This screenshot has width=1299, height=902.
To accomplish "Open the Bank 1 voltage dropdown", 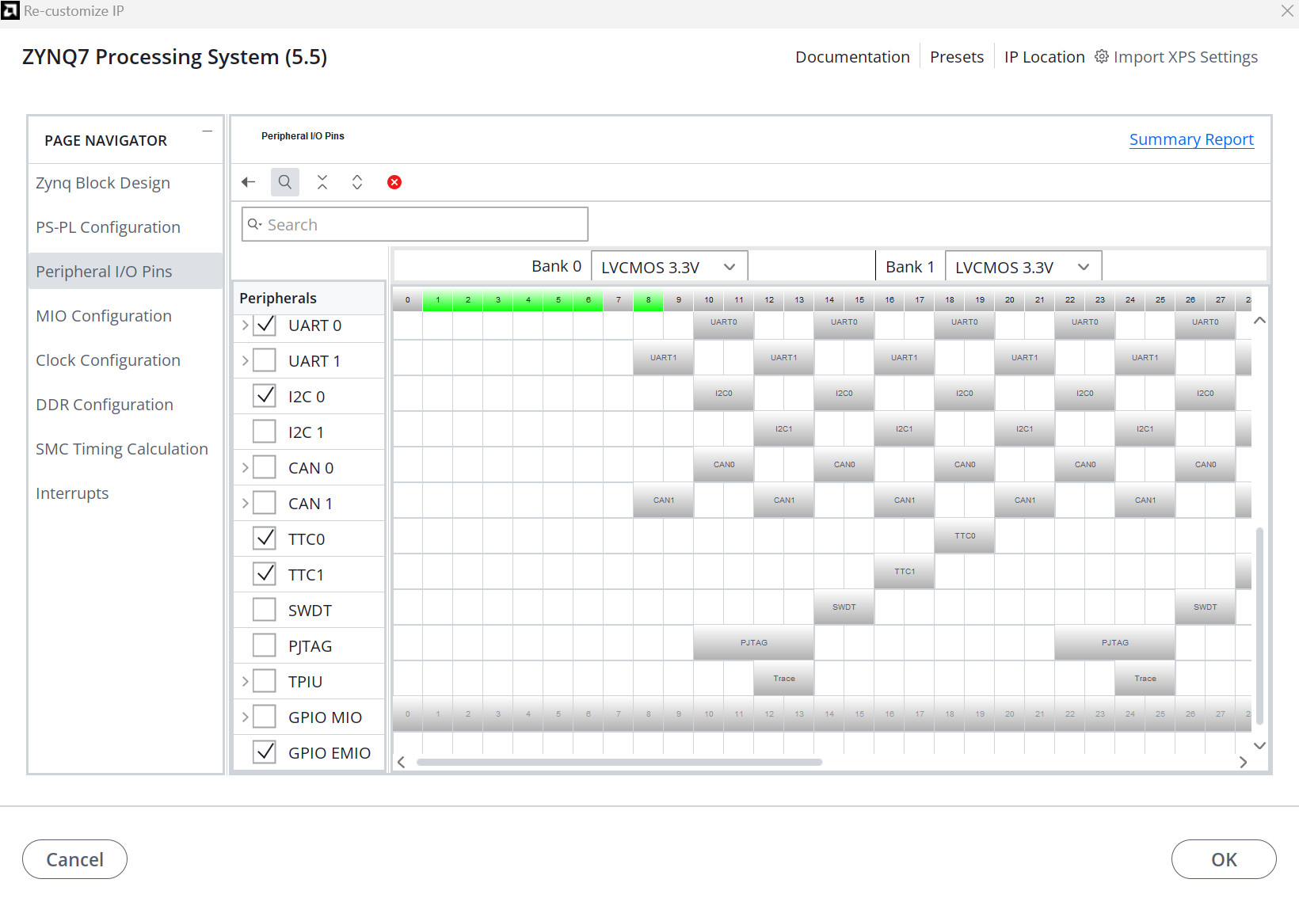I will [x=1023, y=267].
